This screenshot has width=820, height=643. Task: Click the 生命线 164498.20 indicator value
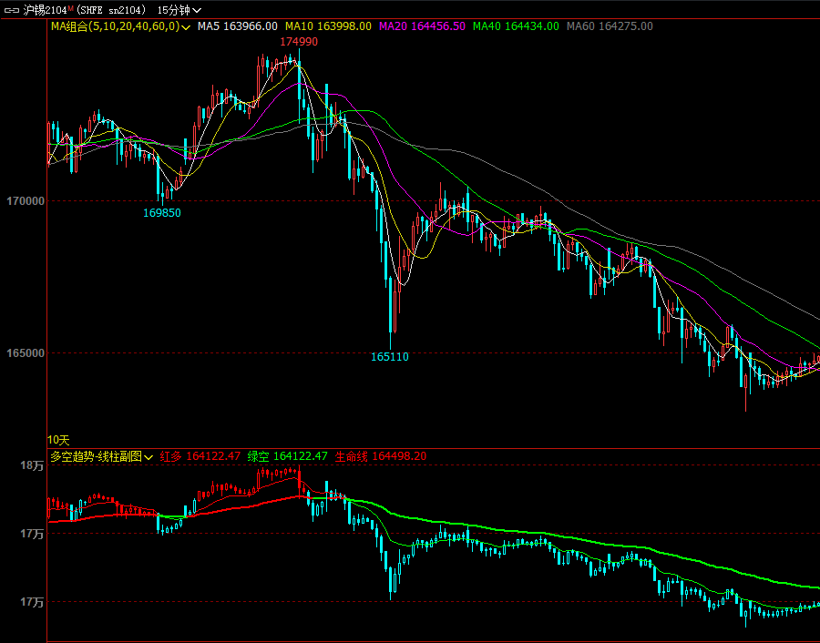click(x=380, y=456)
